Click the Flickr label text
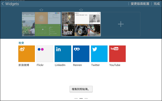162x101 pixels. pyautogui.click(x=40, y=65)
